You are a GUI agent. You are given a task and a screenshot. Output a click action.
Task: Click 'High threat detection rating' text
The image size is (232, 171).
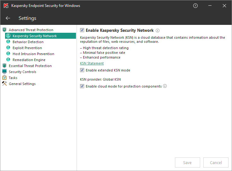point(106,48)
